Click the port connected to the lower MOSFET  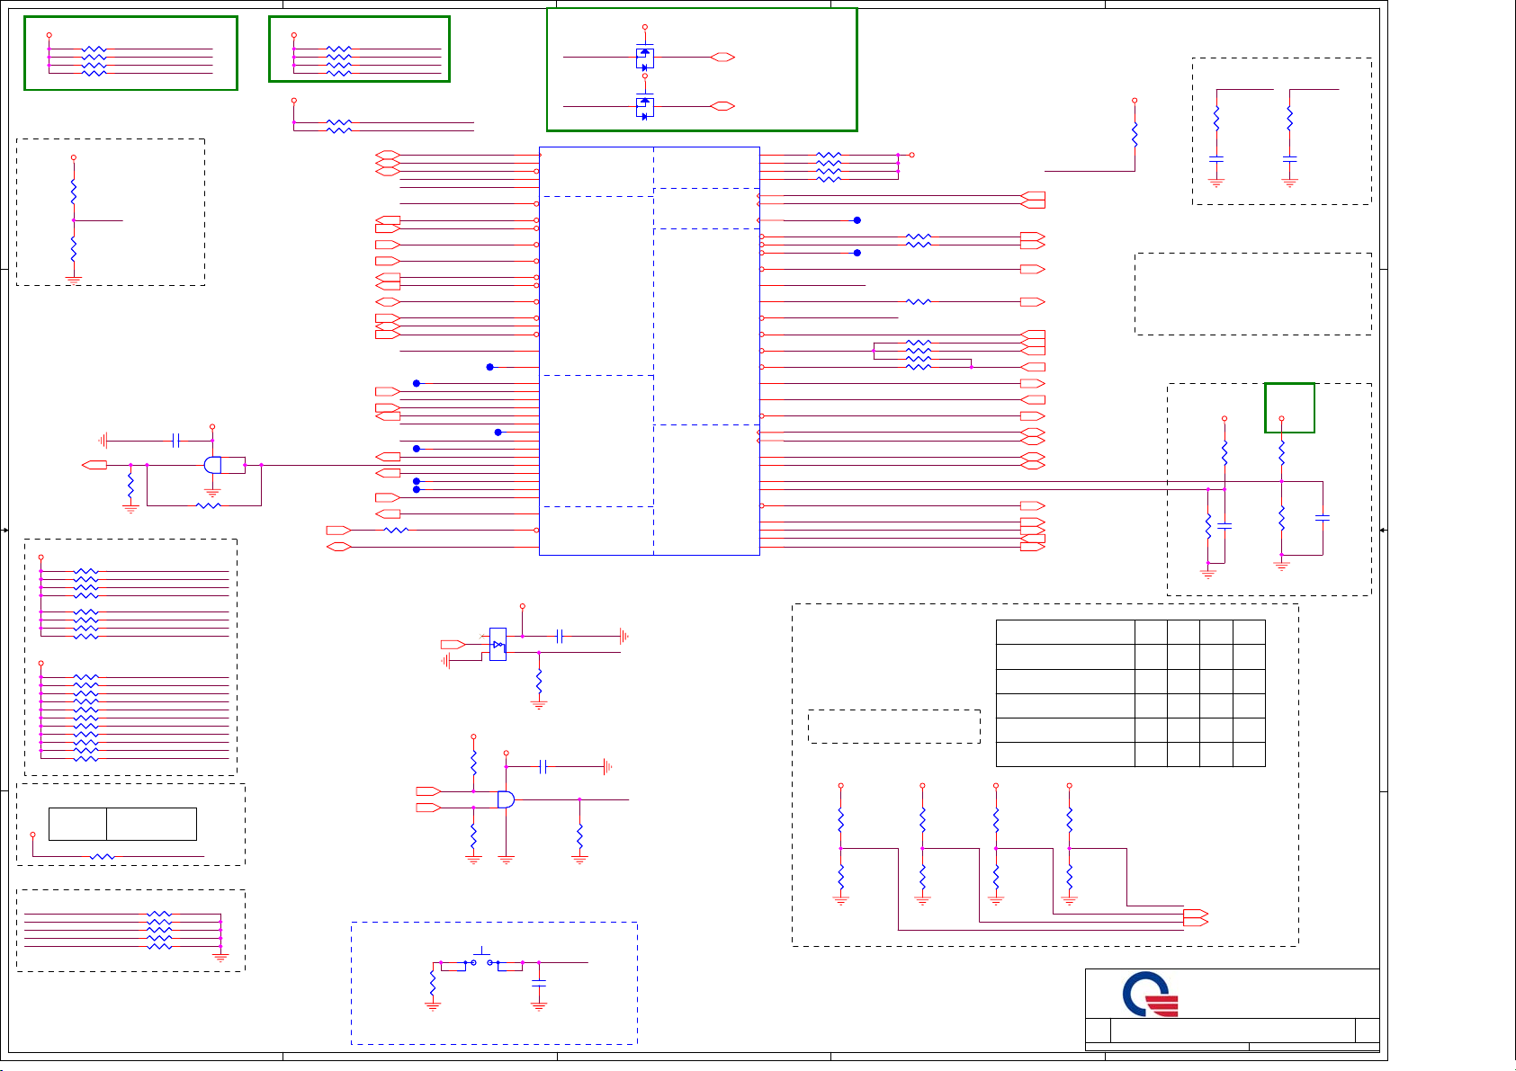coord(722,106)
